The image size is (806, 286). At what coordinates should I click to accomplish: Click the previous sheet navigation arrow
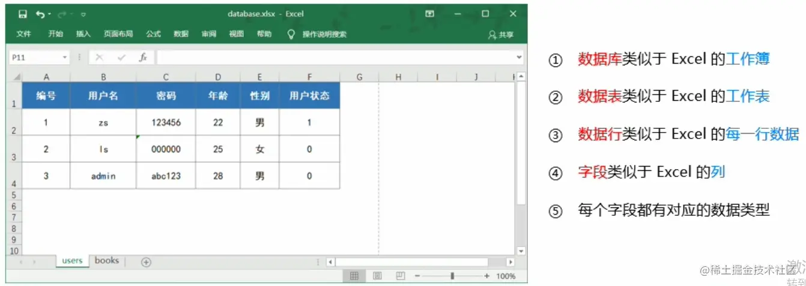pos(22,262)
